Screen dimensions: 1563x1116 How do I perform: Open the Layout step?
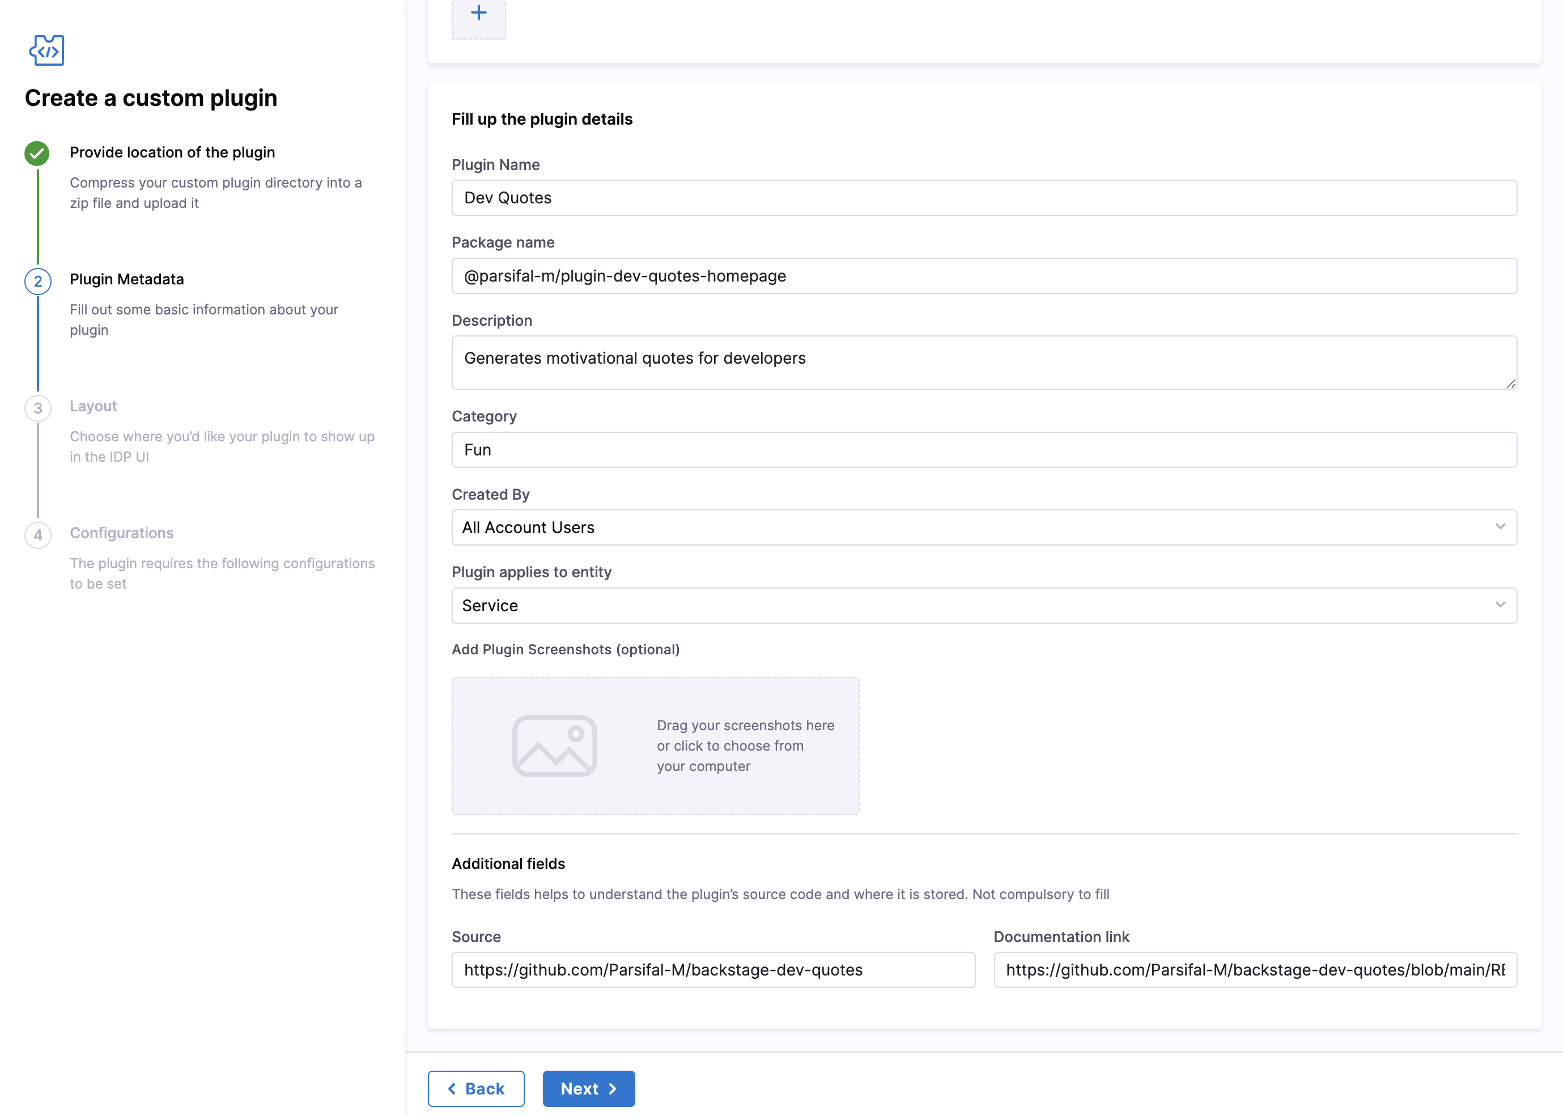pyautogui.click(x=93, y=406)
